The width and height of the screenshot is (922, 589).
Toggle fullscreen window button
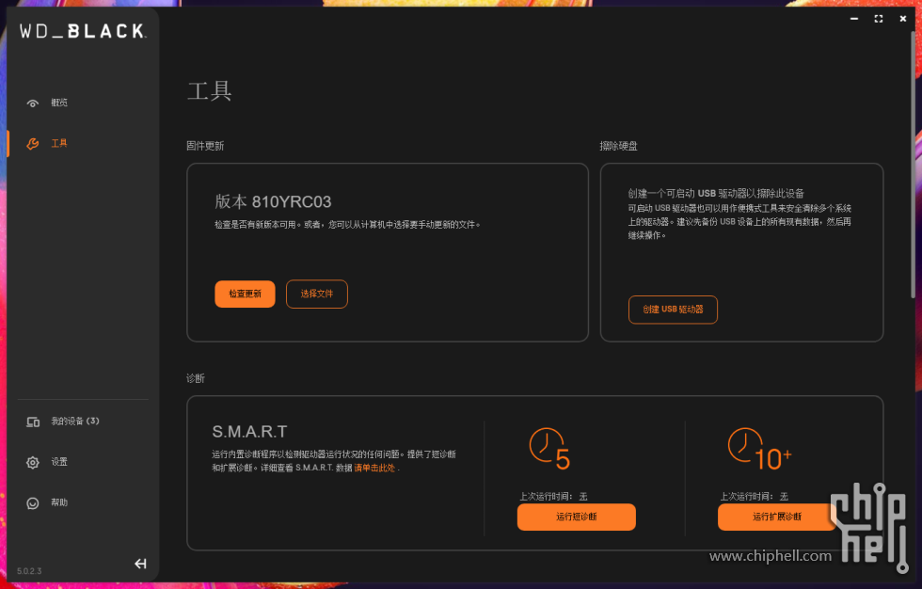pyautogui.click(x=879, y=19)
